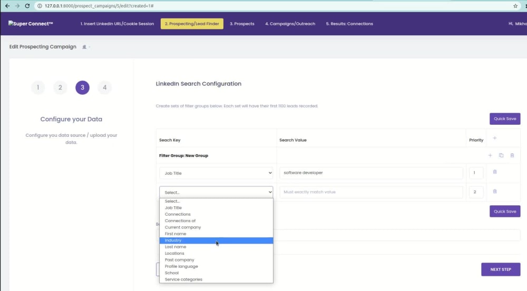Choose Last name option

(216, 247)
